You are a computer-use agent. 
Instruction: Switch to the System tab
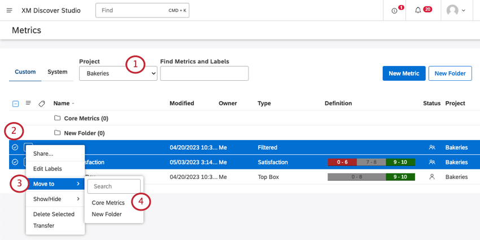tap(57, 72)
